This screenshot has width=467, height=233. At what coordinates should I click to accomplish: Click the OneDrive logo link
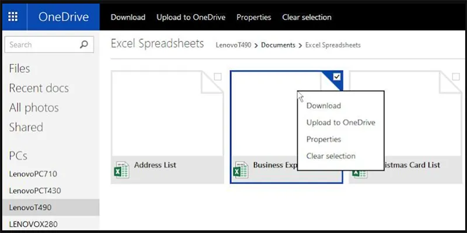pyautogui.click(x=64, y=17)
